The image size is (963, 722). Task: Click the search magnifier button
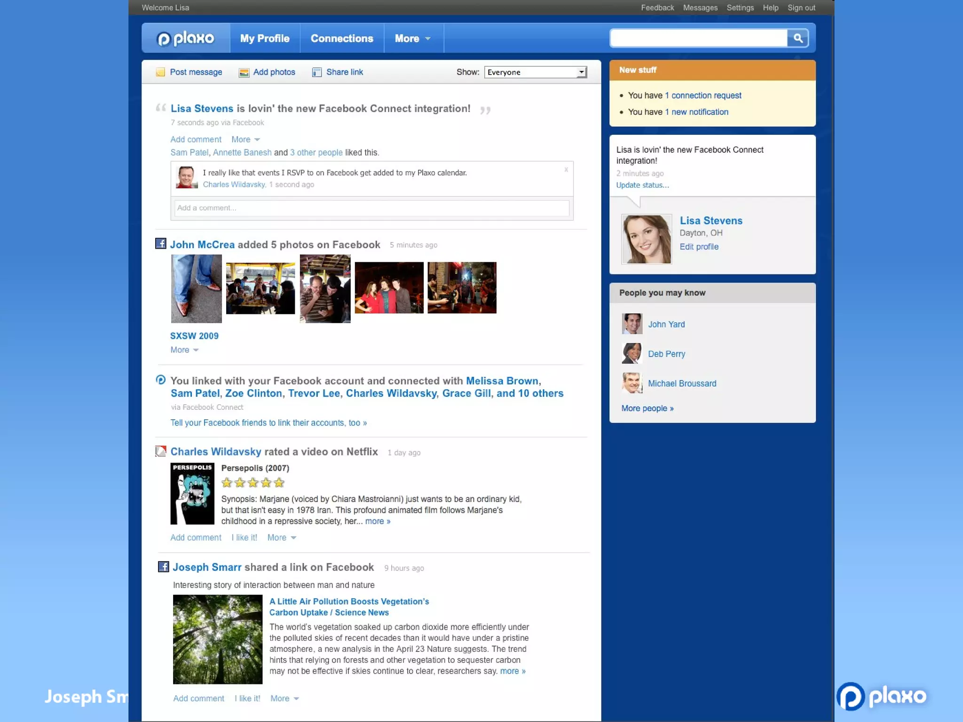797,38
